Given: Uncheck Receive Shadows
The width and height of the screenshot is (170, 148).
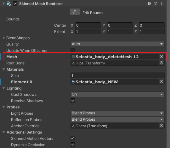Looking at the screenshot, I should (73, 101).
